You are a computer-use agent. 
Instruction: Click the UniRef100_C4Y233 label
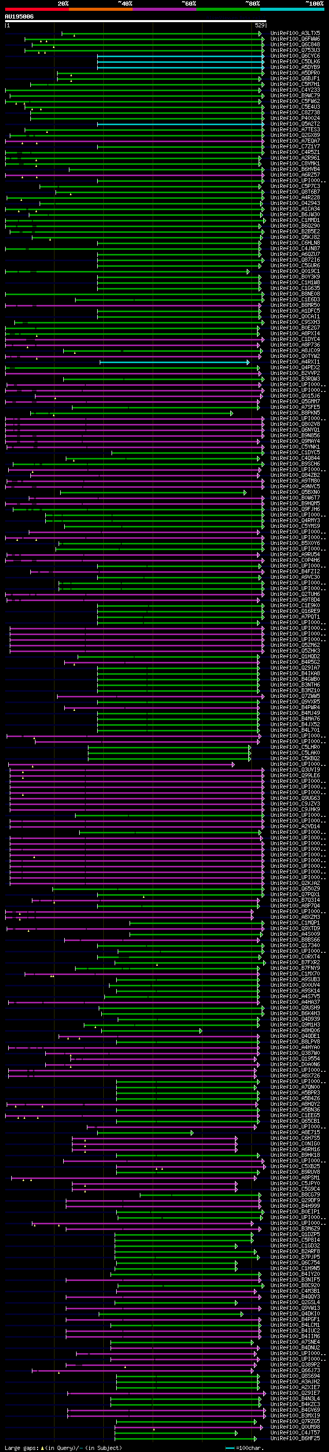pyautogui.click(x=295, y=90)
